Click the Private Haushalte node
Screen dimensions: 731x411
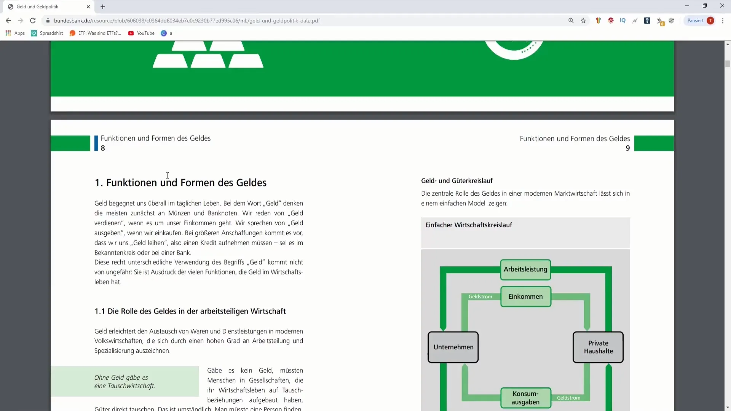coord(599,347)
